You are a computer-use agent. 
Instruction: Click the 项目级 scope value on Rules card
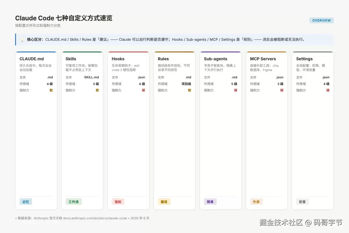tap(186, 84)
